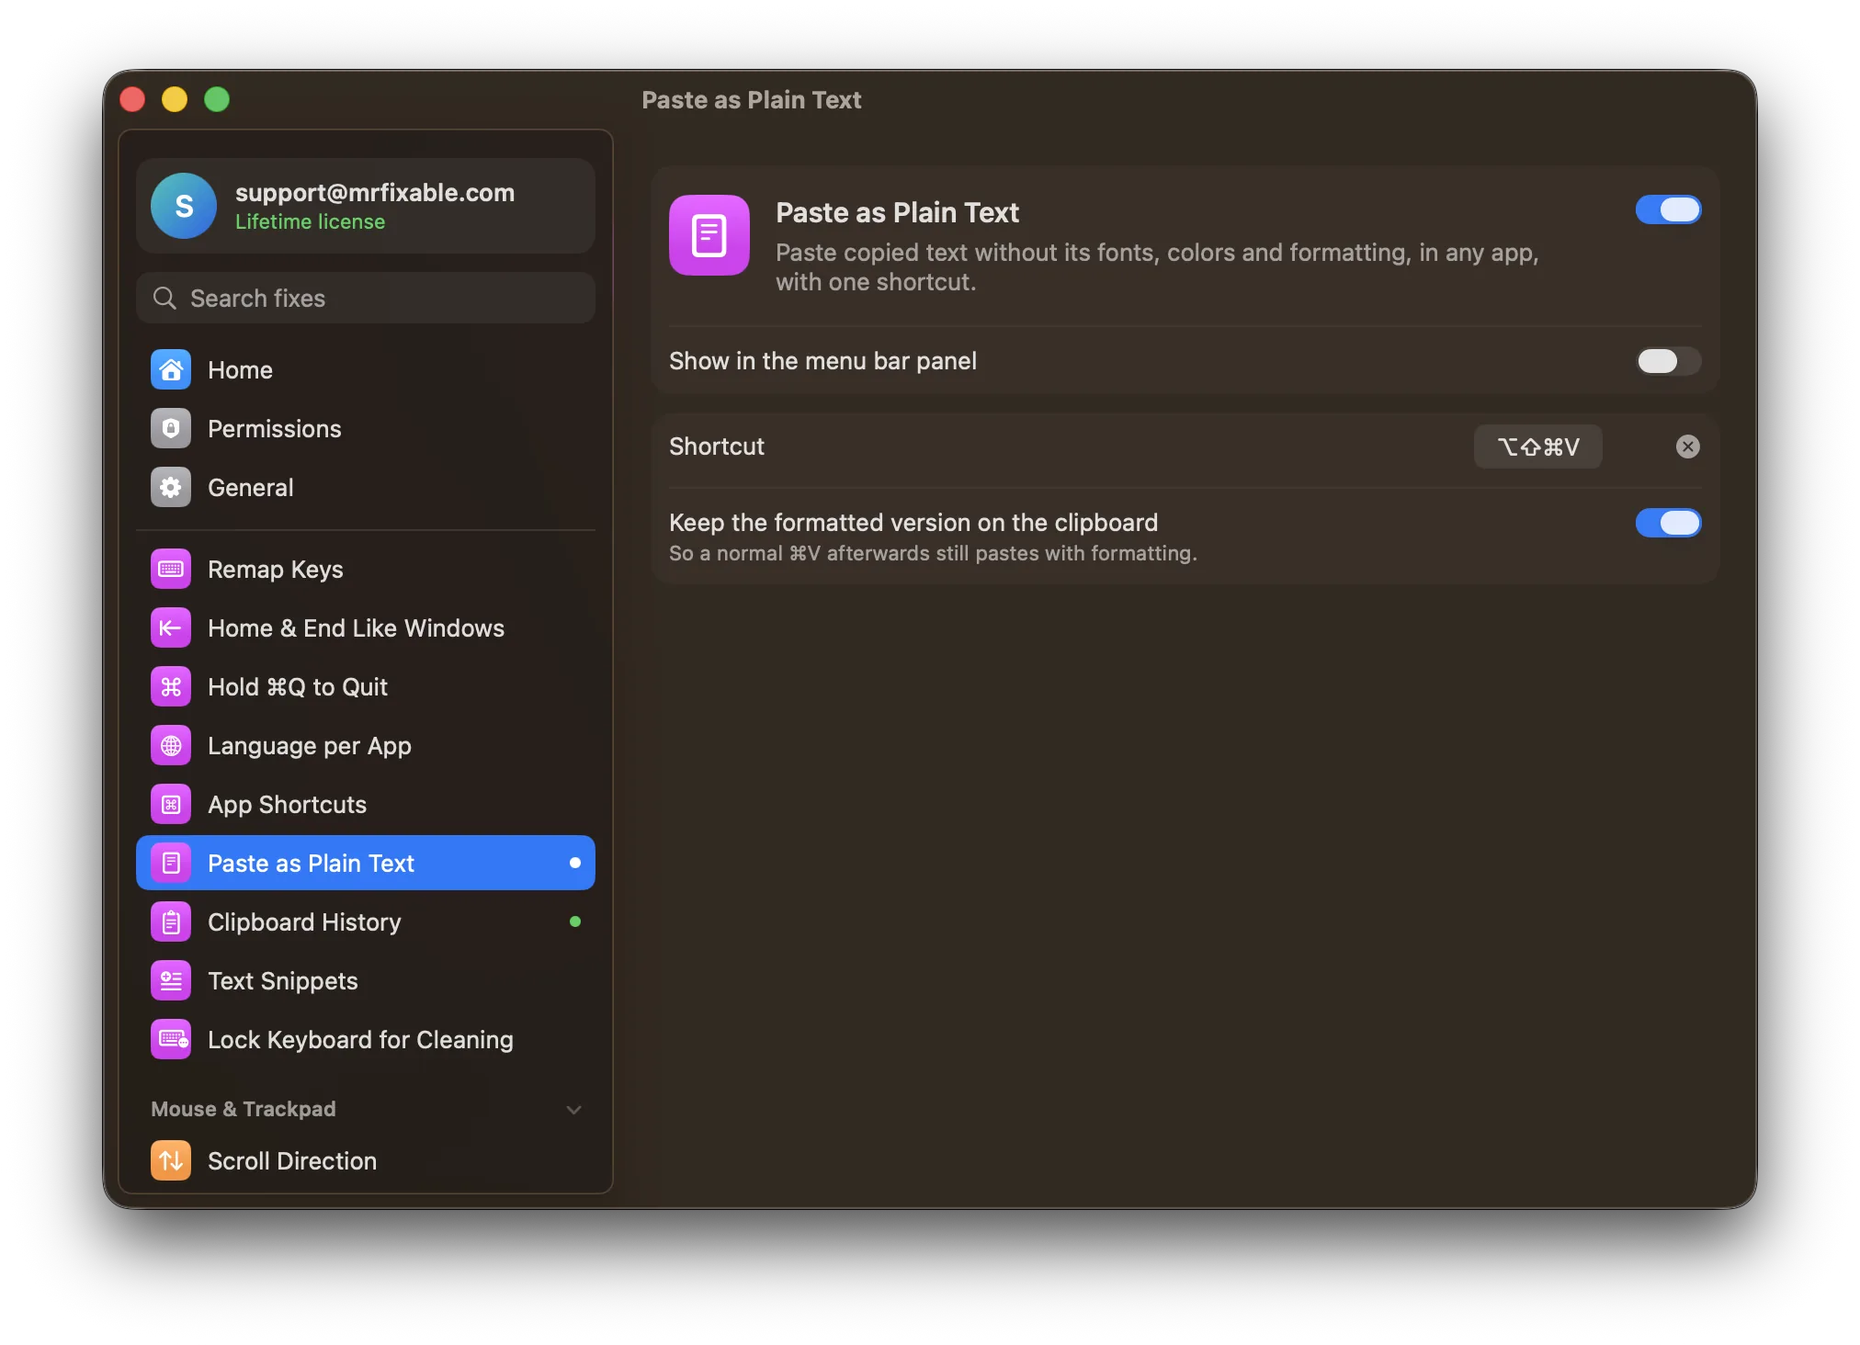Open Clipboard History from the sidebar
The image size is (1860, 1345).
(365, 922)
